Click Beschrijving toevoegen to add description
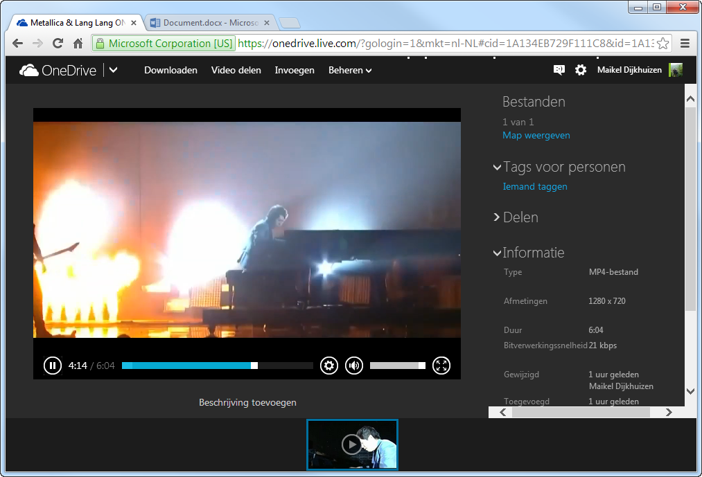 point(247,402)
